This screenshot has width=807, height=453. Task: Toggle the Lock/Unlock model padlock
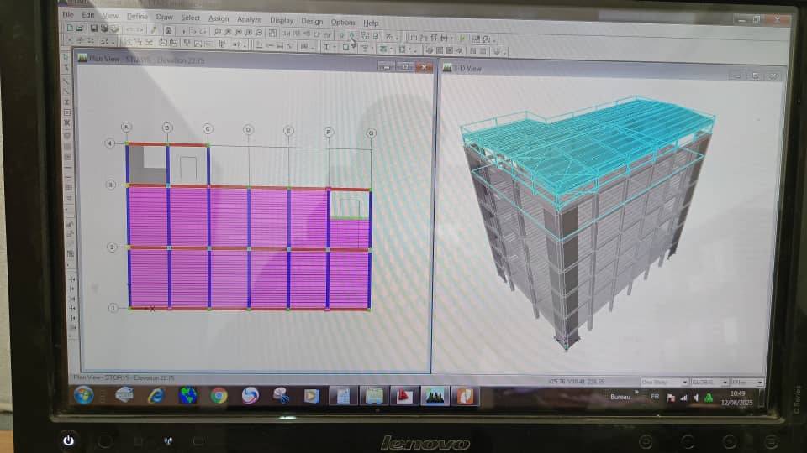click(x=168, y=31)
